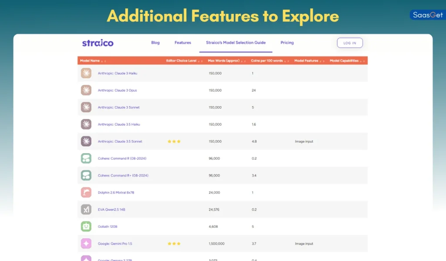
Task: Open Cohere: Command R+ (08-2024) link
Action: [123, 175]
